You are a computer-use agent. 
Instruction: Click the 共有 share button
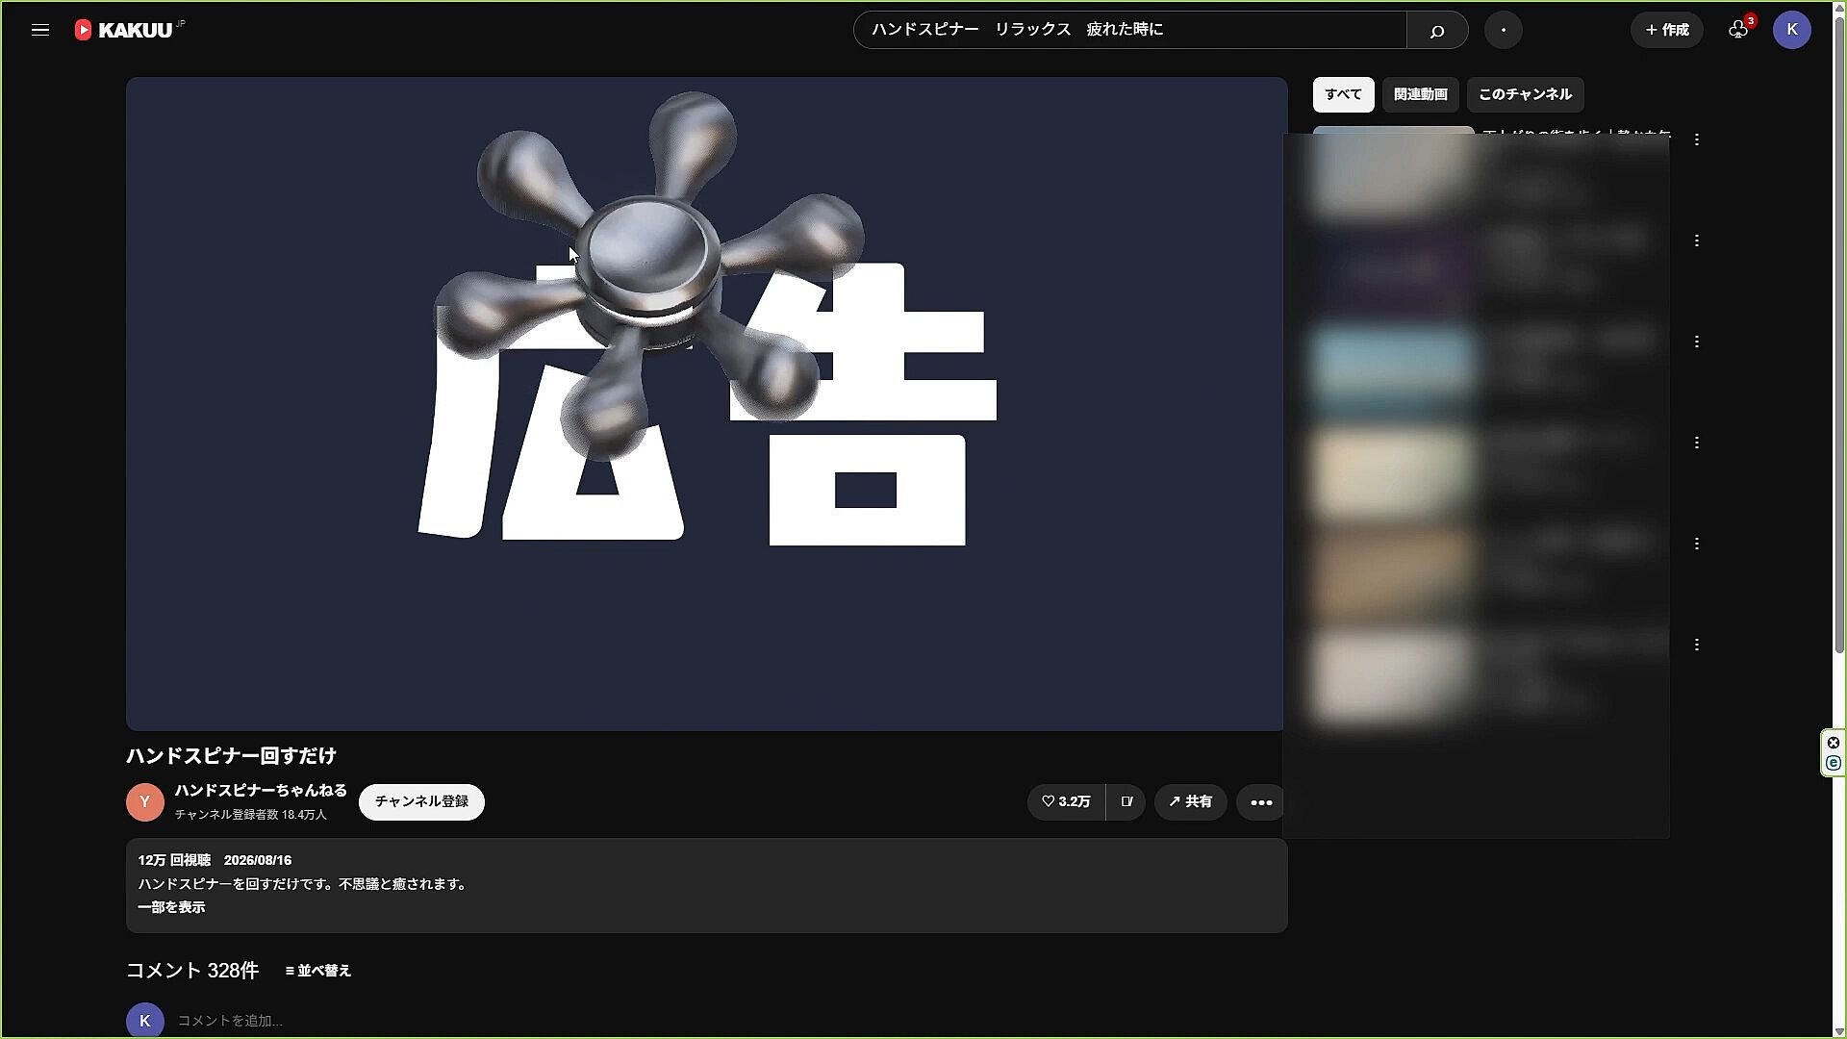point(1190,801)
